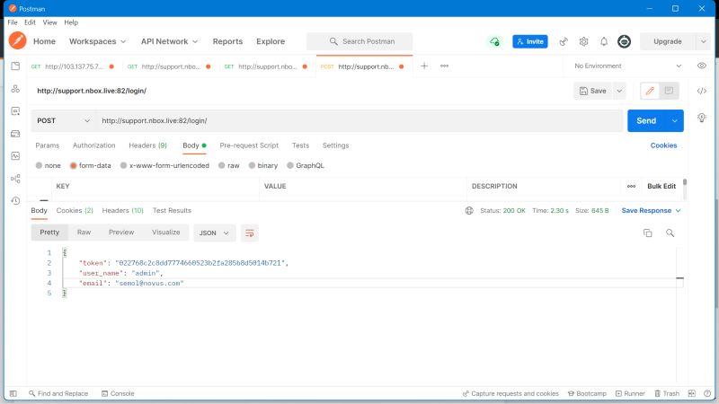Viewport: 719px width, 404px height.
Task: Open the Help menu
Action: (x=71, y=22)
